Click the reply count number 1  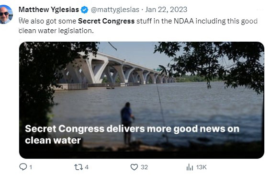coord(31,167)
